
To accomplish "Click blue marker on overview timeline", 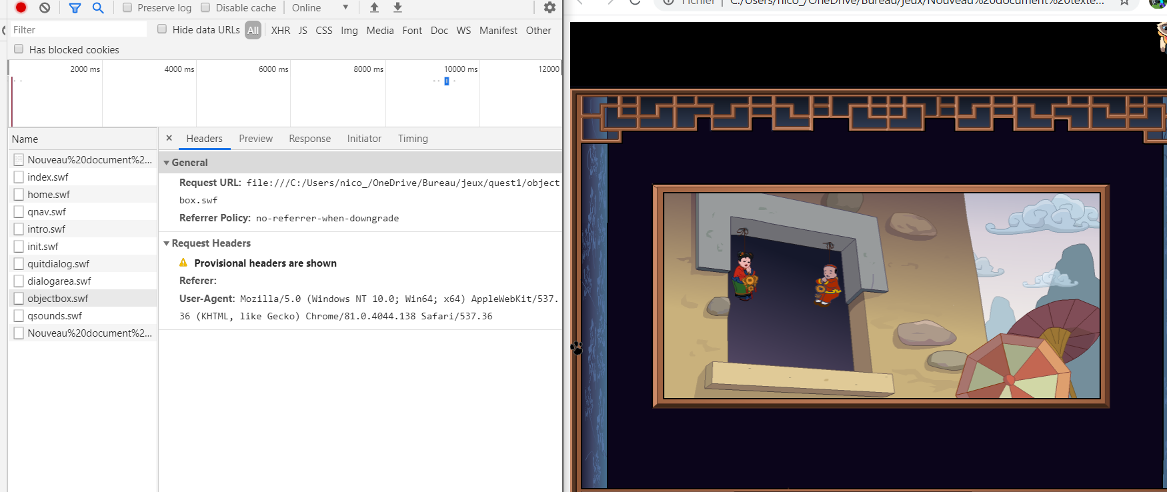I will [x=447, y=81].
